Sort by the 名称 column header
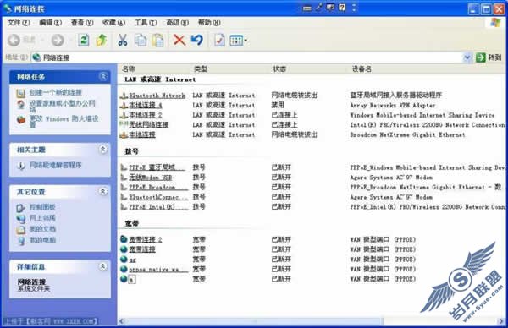Viewport: 508px width, 328px height. (x=129, y=69)
